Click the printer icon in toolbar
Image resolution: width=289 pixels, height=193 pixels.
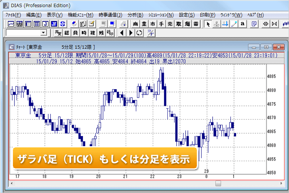click(124, 24)
